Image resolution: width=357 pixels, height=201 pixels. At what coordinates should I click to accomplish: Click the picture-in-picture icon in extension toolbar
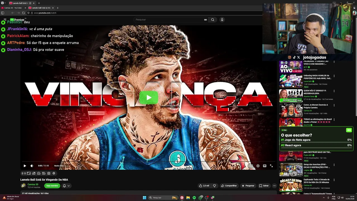(x=29, y=173)
